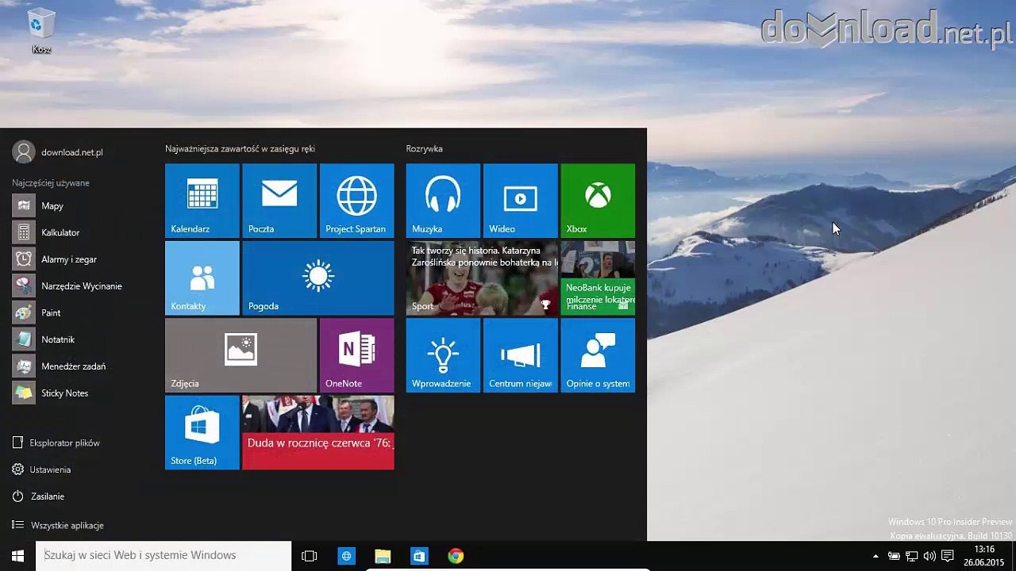The height and width of the screenshot is (571, 1016).
Task: Click the Najważniejsza zawartość group header
Action: [240, 148]
